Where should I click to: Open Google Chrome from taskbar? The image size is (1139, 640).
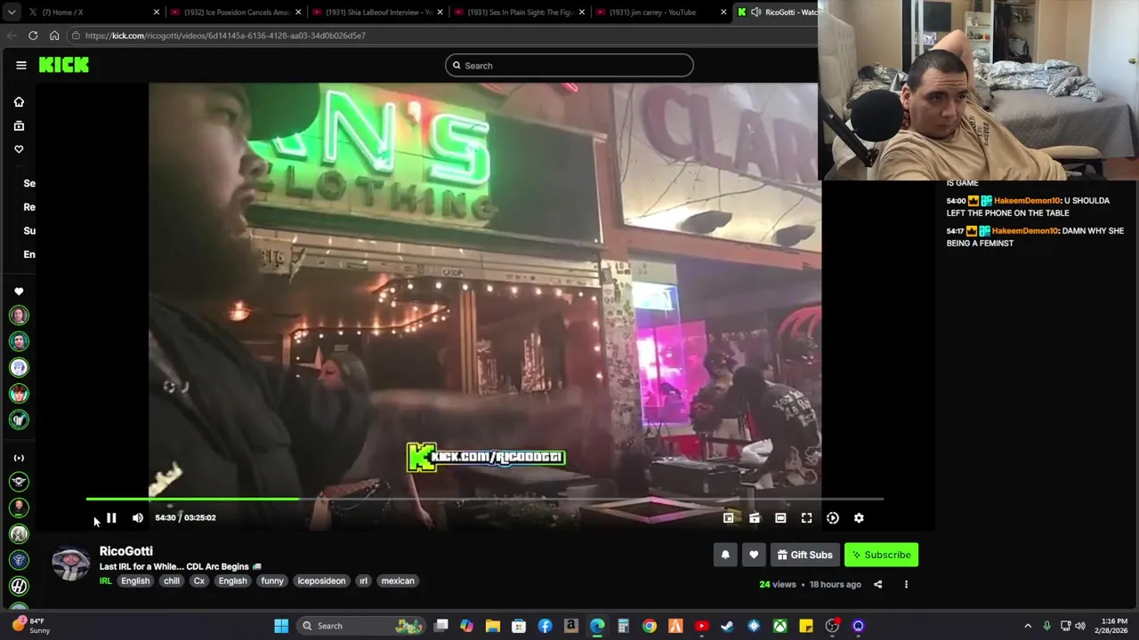point(650,626)
